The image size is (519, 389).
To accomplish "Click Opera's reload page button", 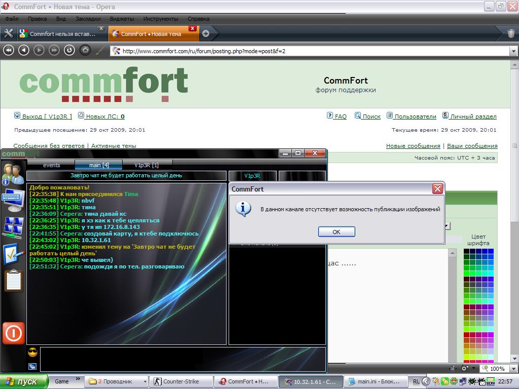I will coord(69,50).
